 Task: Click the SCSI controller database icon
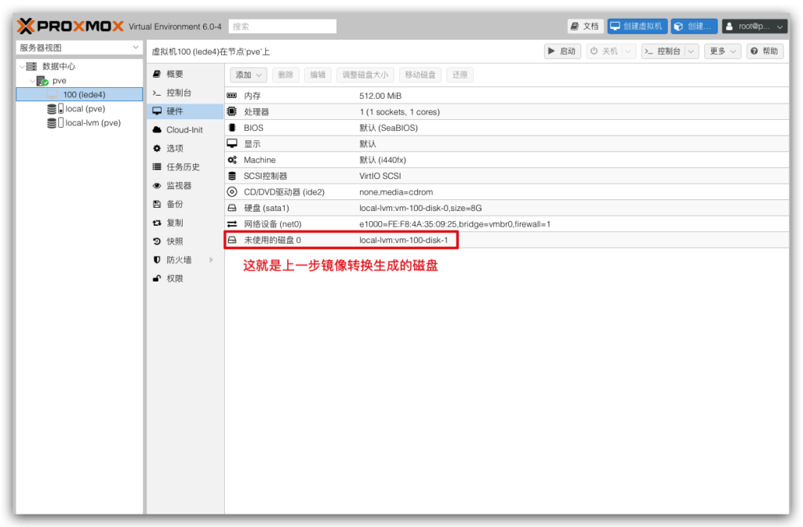pos(231,176)
